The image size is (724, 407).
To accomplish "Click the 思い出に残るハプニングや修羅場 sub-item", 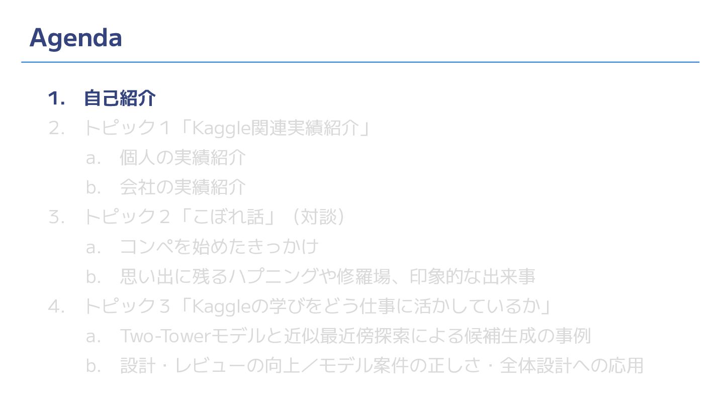I will click(x=327, y=276).
